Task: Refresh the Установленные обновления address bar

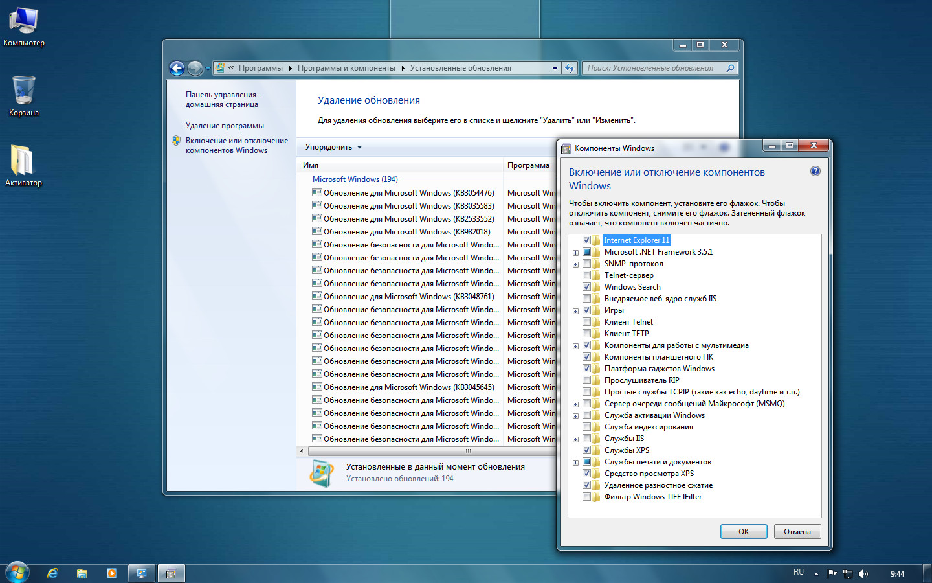Action: (570, 68)
